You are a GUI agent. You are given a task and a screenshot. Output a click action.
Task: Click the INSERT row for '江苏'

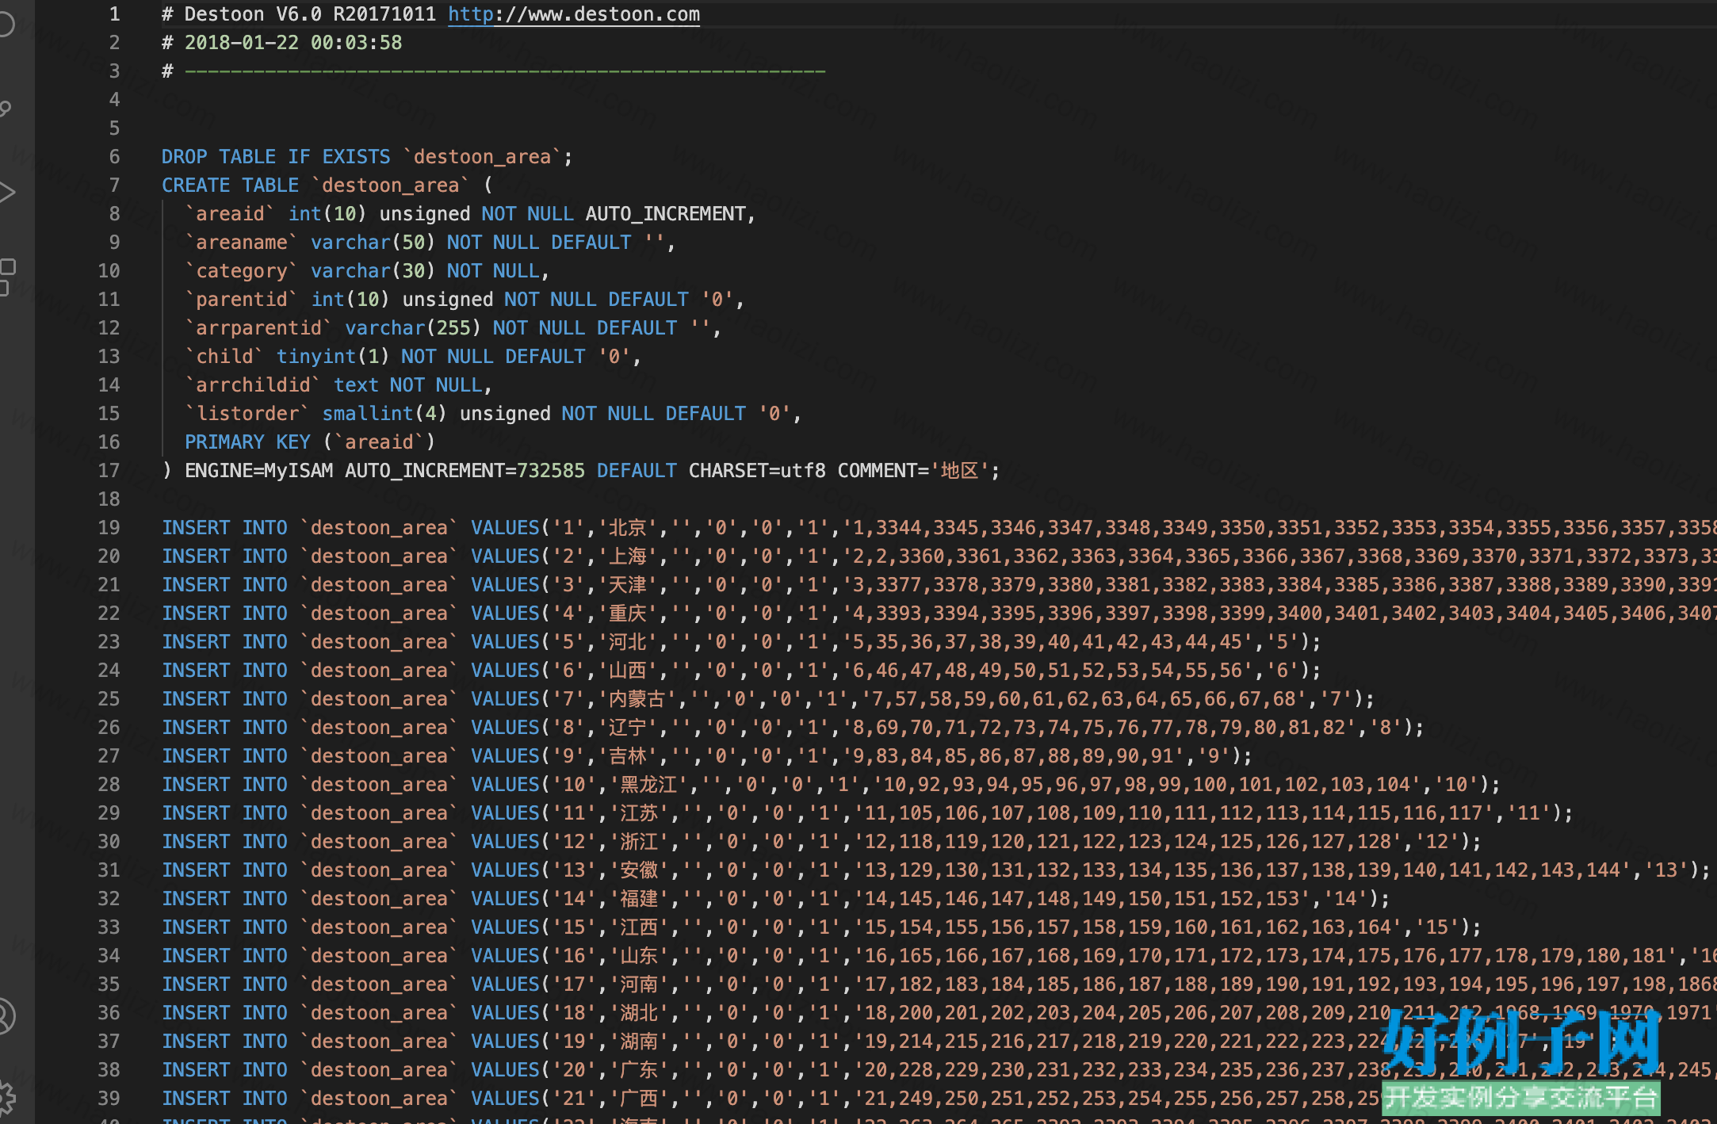click(x=868, y=813)
